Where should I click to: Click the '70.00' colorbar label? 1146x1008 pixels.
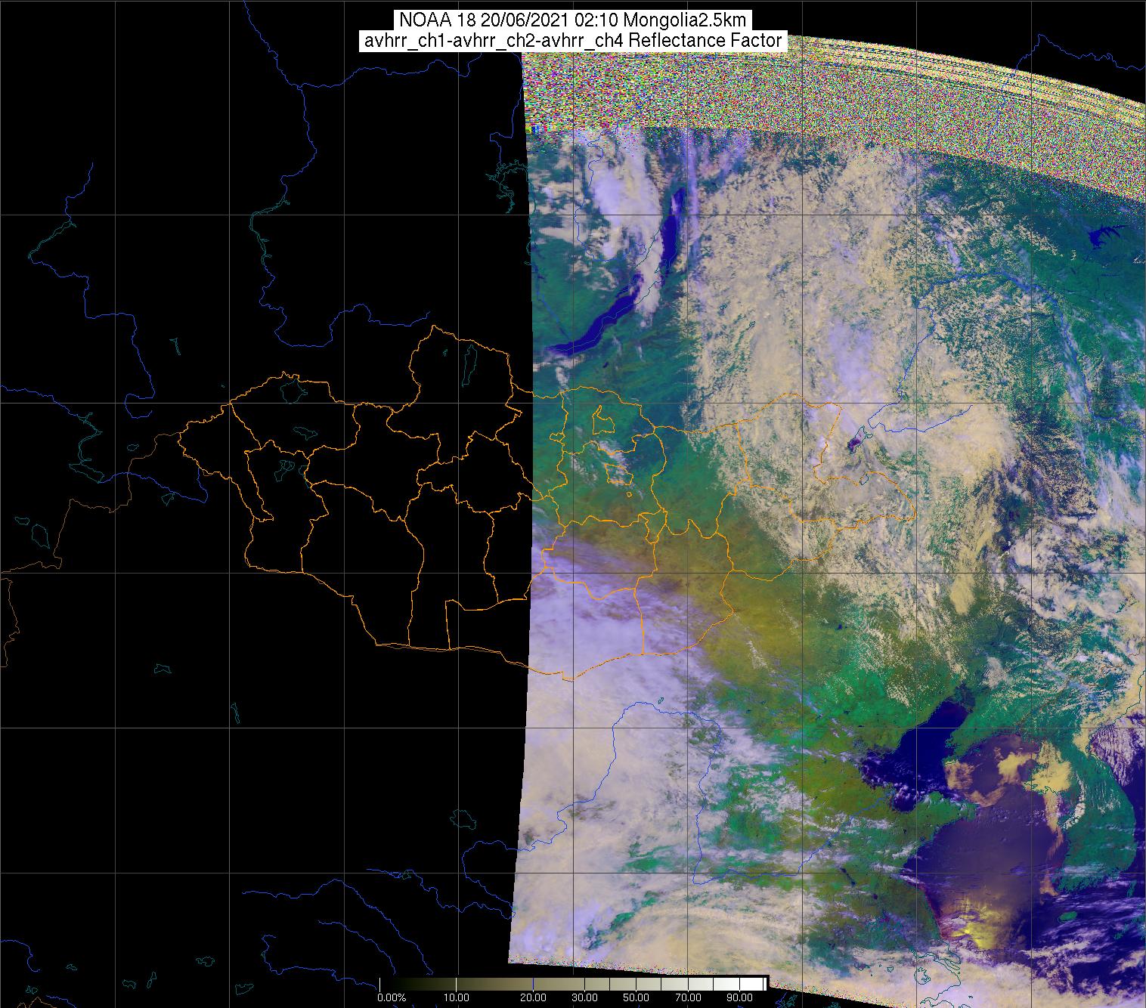(x=690, y=999)
